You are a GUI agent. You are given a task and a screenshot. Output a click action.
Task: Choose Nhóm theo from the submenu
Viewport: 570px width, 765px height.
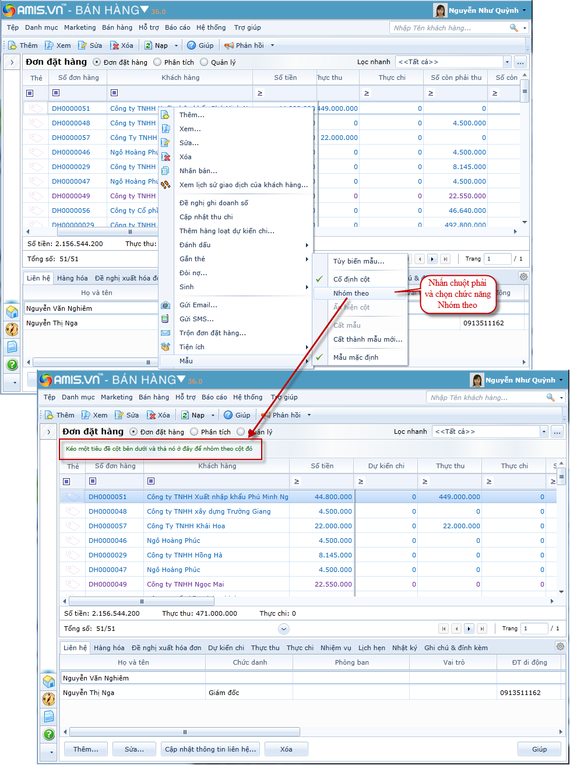(x=351, y=293)
